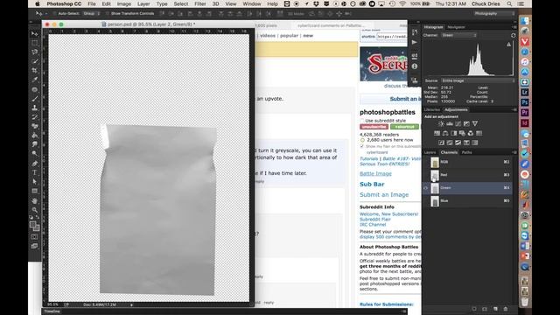Select the Path Selection tool

(x=35, y=182)
